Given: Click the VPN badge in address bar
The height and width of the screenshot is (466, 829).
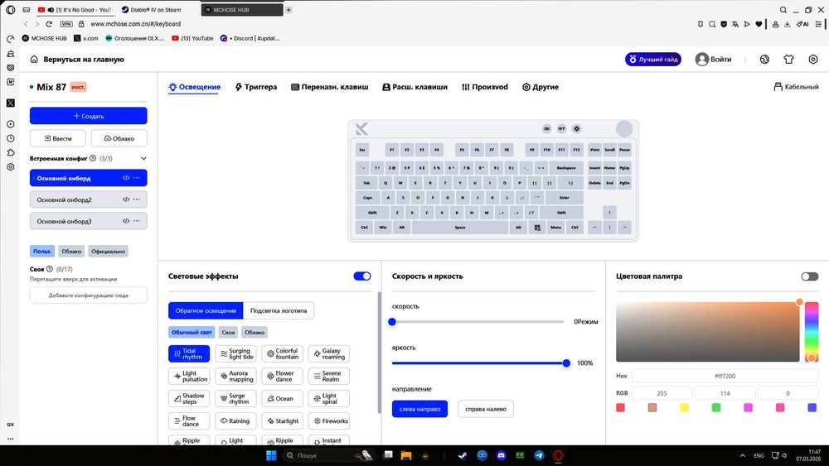Looking at the screenshot, I should tap(66, 24).
